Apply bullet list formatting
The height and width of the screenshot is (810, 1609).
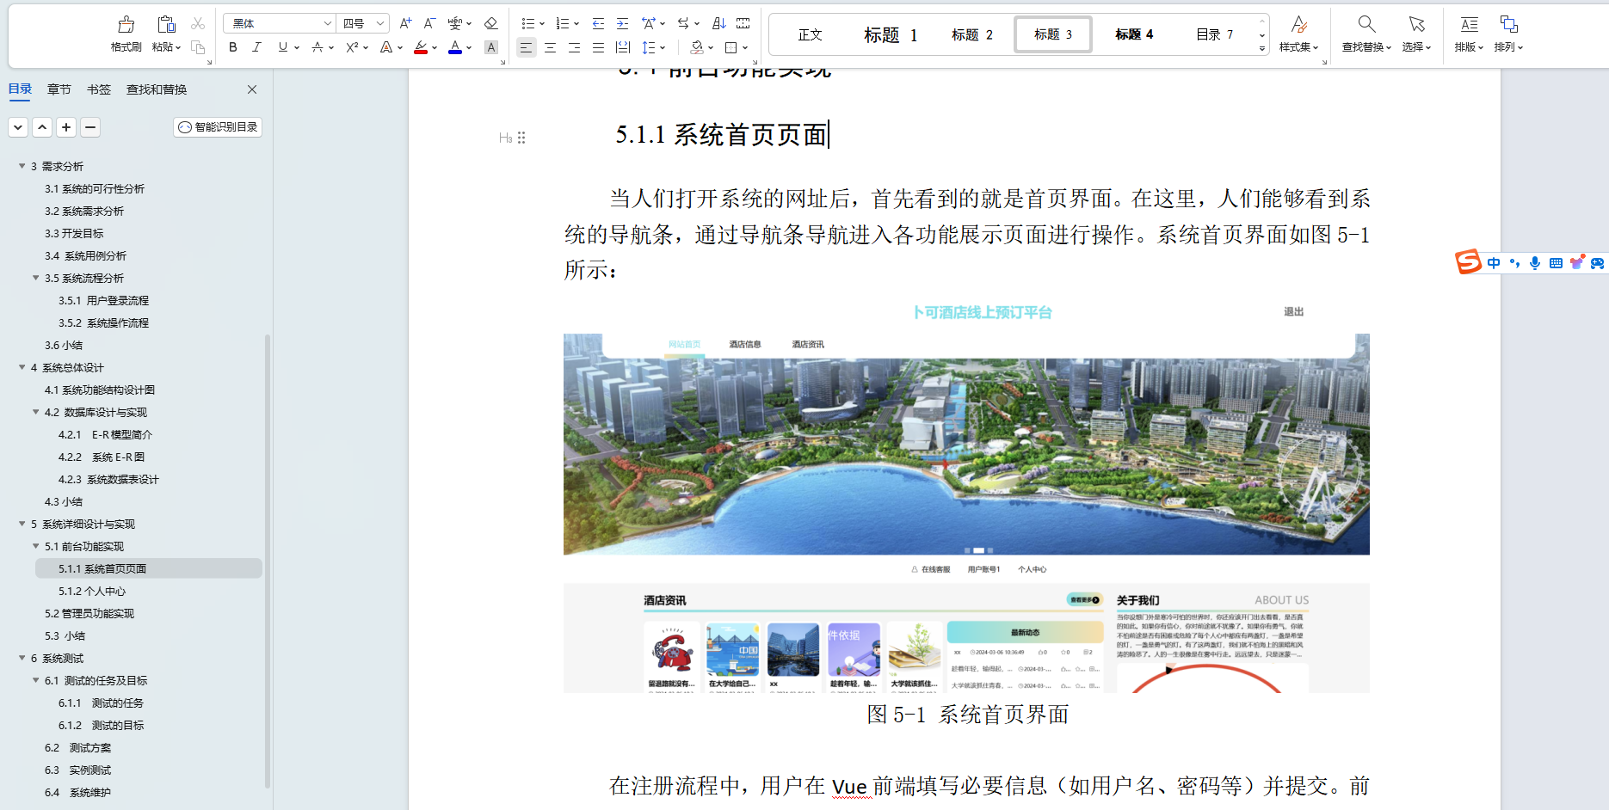(528, 23)
